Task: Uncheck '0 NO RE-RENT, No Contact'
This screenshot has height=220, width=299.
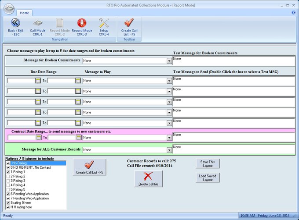Action: 8,167
